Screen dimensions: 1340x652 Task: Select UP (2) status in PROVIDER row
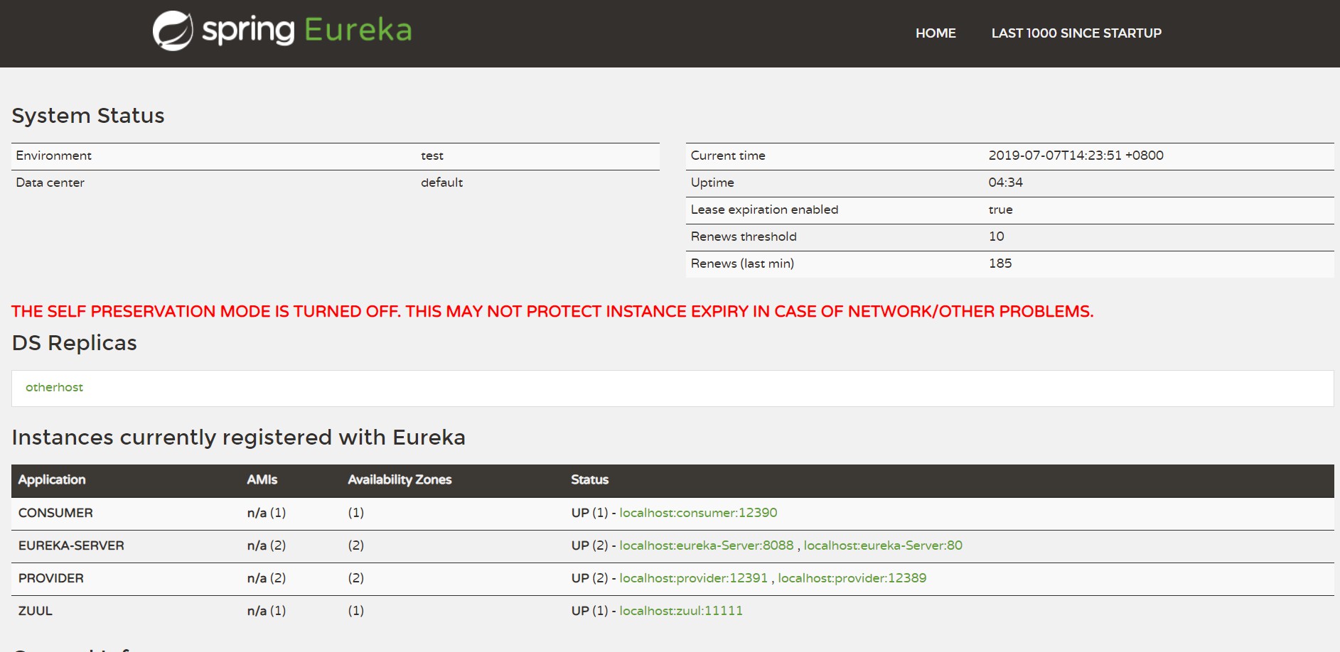coord(590,578)
